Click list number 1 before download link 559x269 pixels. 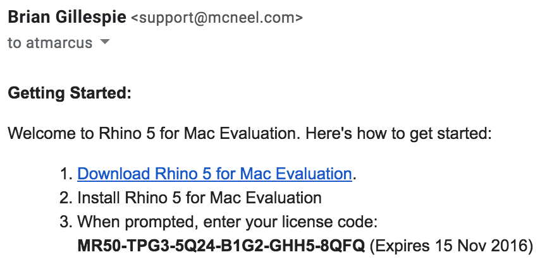click(x=66, y=174)
